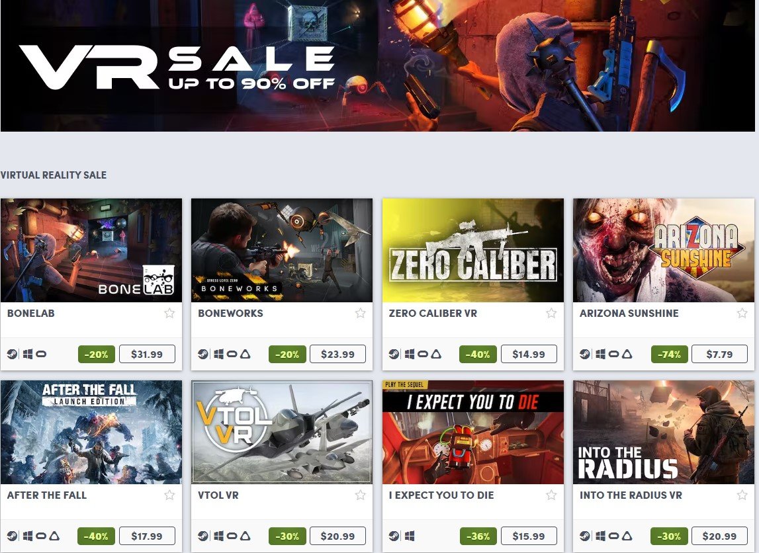Image resolution: width=759 pixels, height=553 pixels.
Task: Click the Vive triangle icon under After The Fall
Action: (54, 536)
